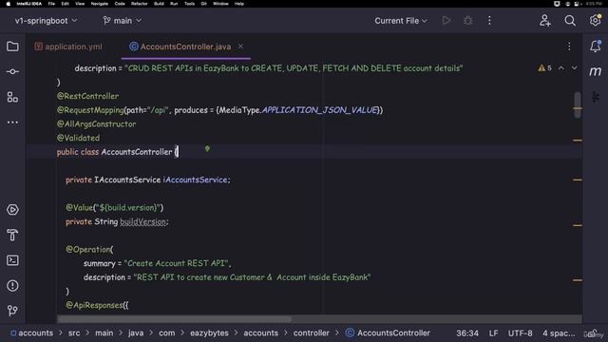Open the Refactor menu
This screenshot has height=342, width=608.
point(140,4)
